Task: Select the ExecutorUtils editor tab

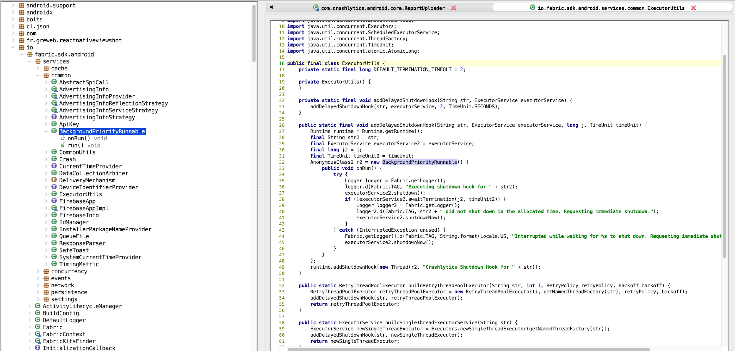Action: point(611,8)
